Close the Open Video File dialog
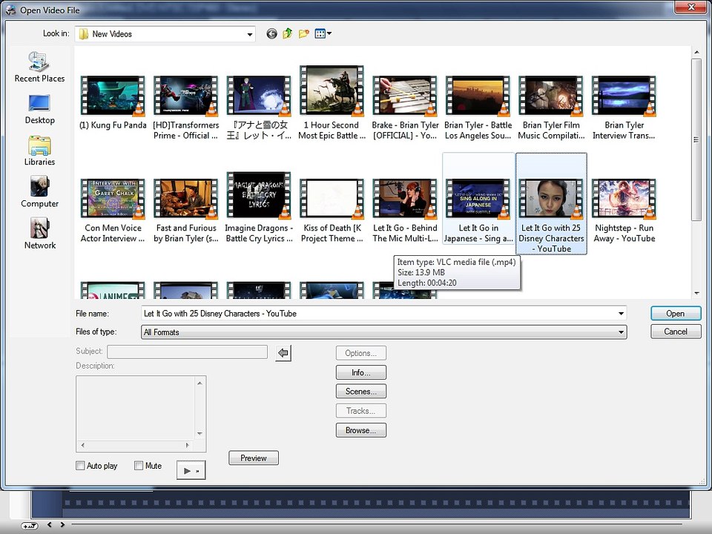Image resolution: width=712 pixels, height=534 pixels. [691, 7]
